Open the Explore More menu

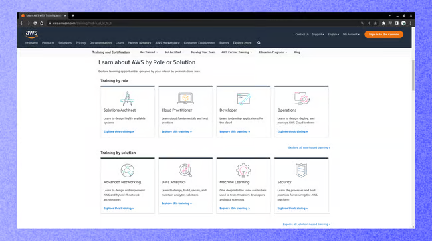click(x=242, y=43)
